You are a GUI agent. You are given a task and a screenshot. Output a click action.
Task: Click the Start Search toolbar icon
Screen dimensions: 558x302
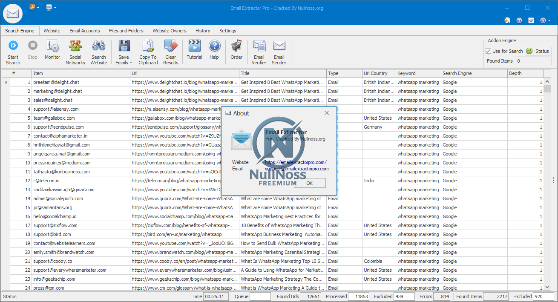click(13, 46)
